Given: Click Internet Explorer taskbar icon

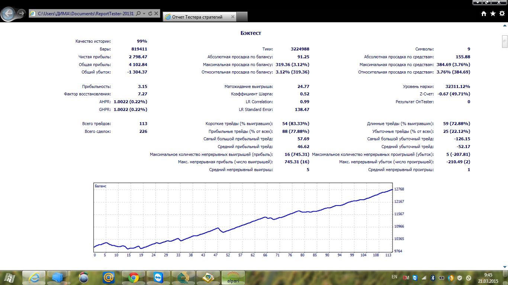Looking at the screenshot, I should click(x=34, y=277).
